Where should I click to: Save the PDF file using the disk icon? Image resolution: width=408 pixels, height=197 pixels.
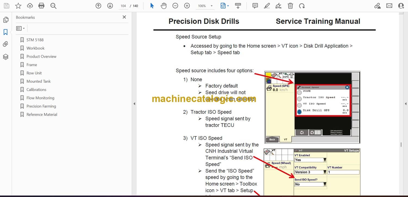7,6
